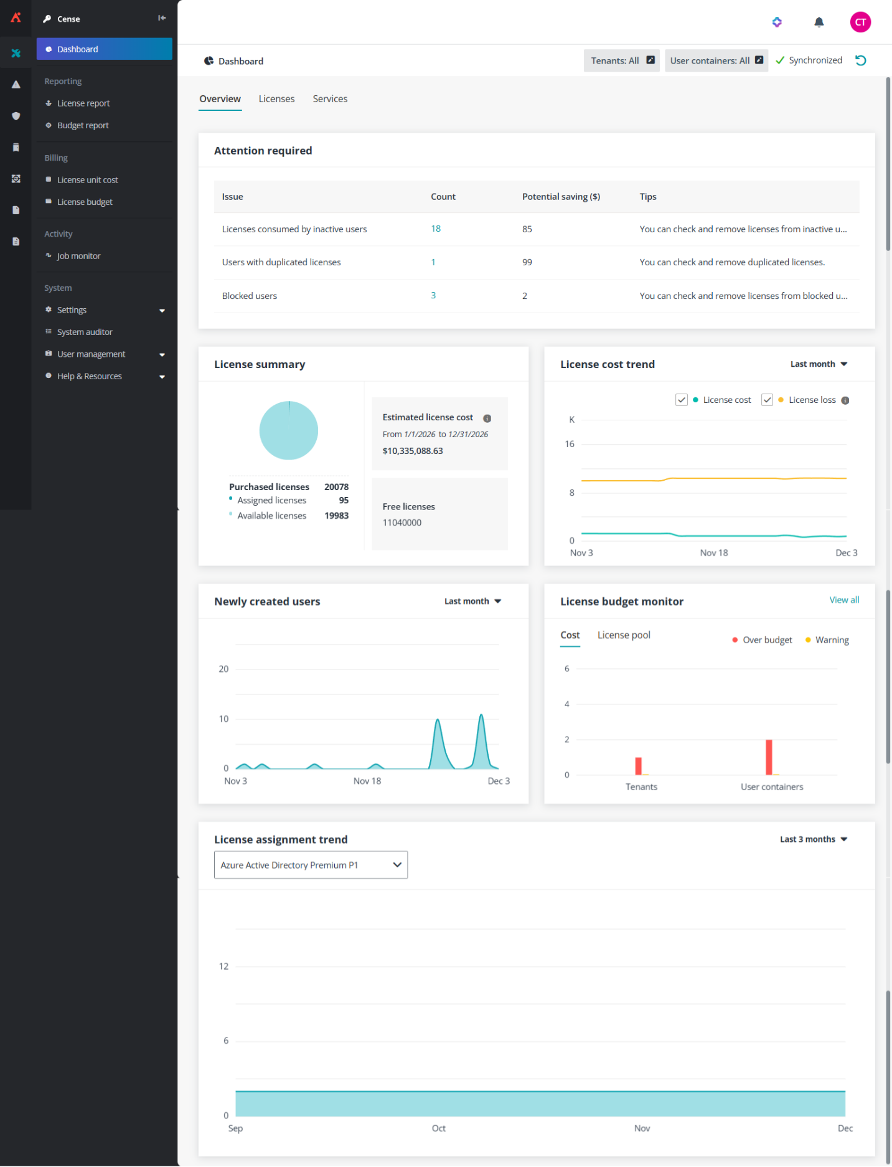Expand the User management menu
Viewport: 892px width, 1167px height.
(x=162, y=354)
